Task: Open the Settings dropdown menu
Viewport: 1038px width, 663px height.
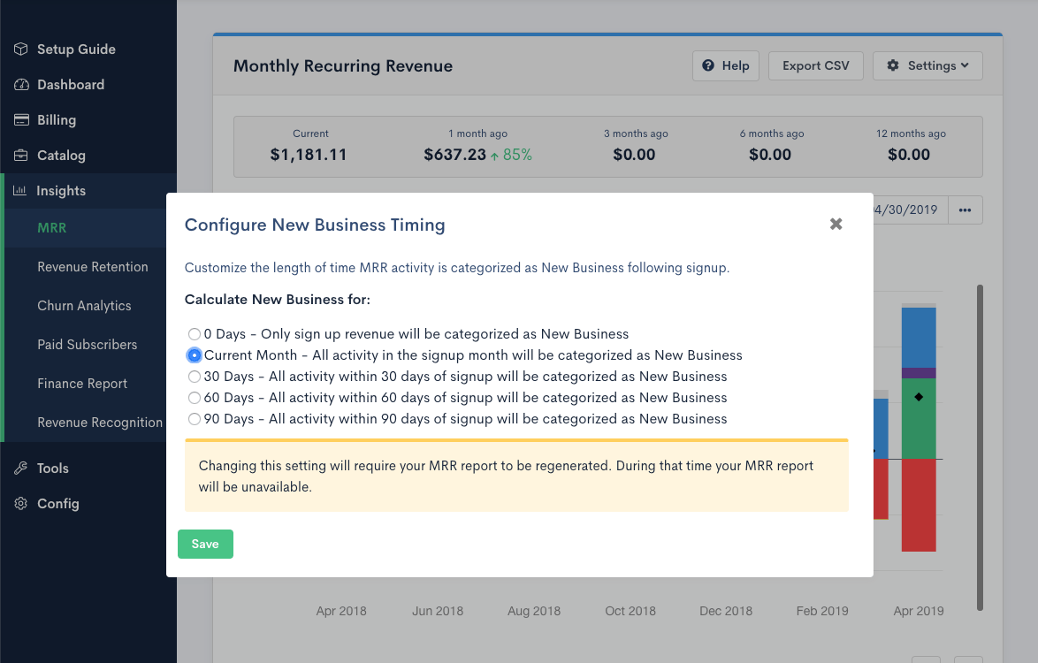Action: (x=927, y=65)
